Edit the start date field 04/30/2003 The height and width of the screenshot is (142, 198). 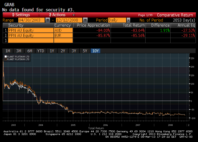pyautogui.click(x=31, y=20)
